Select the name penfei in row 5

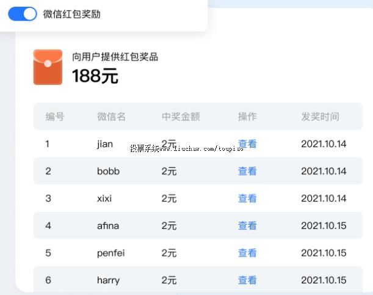point(110,253)
